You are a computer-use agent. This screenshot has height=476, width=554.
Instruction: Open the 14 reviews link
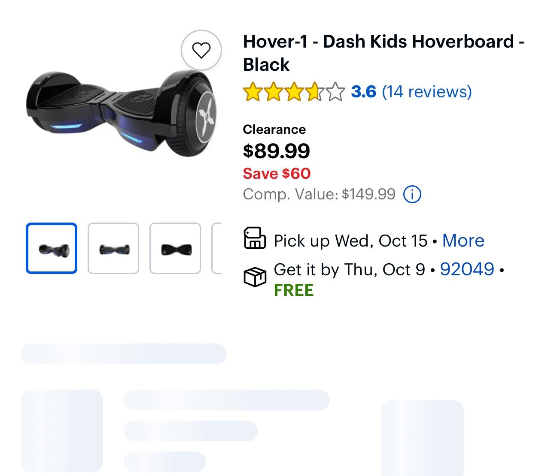(427, 92)
